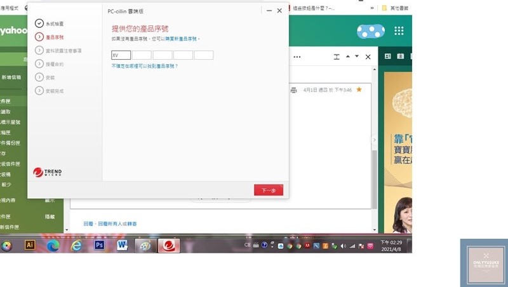This screenshot has height=287, width=508.
Task: Open contacts icon in Yahoo Mail right panel
Action: 388,57
